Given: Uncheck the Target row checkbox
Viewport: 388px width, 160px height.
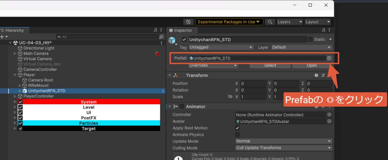Looking at the screenshot, I should click(x=20, y=128).
